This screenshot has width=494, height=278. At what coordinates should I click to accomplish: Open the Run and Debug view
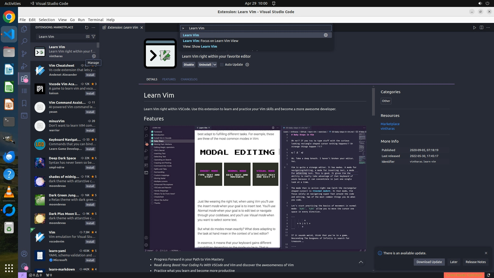[24, 66]
